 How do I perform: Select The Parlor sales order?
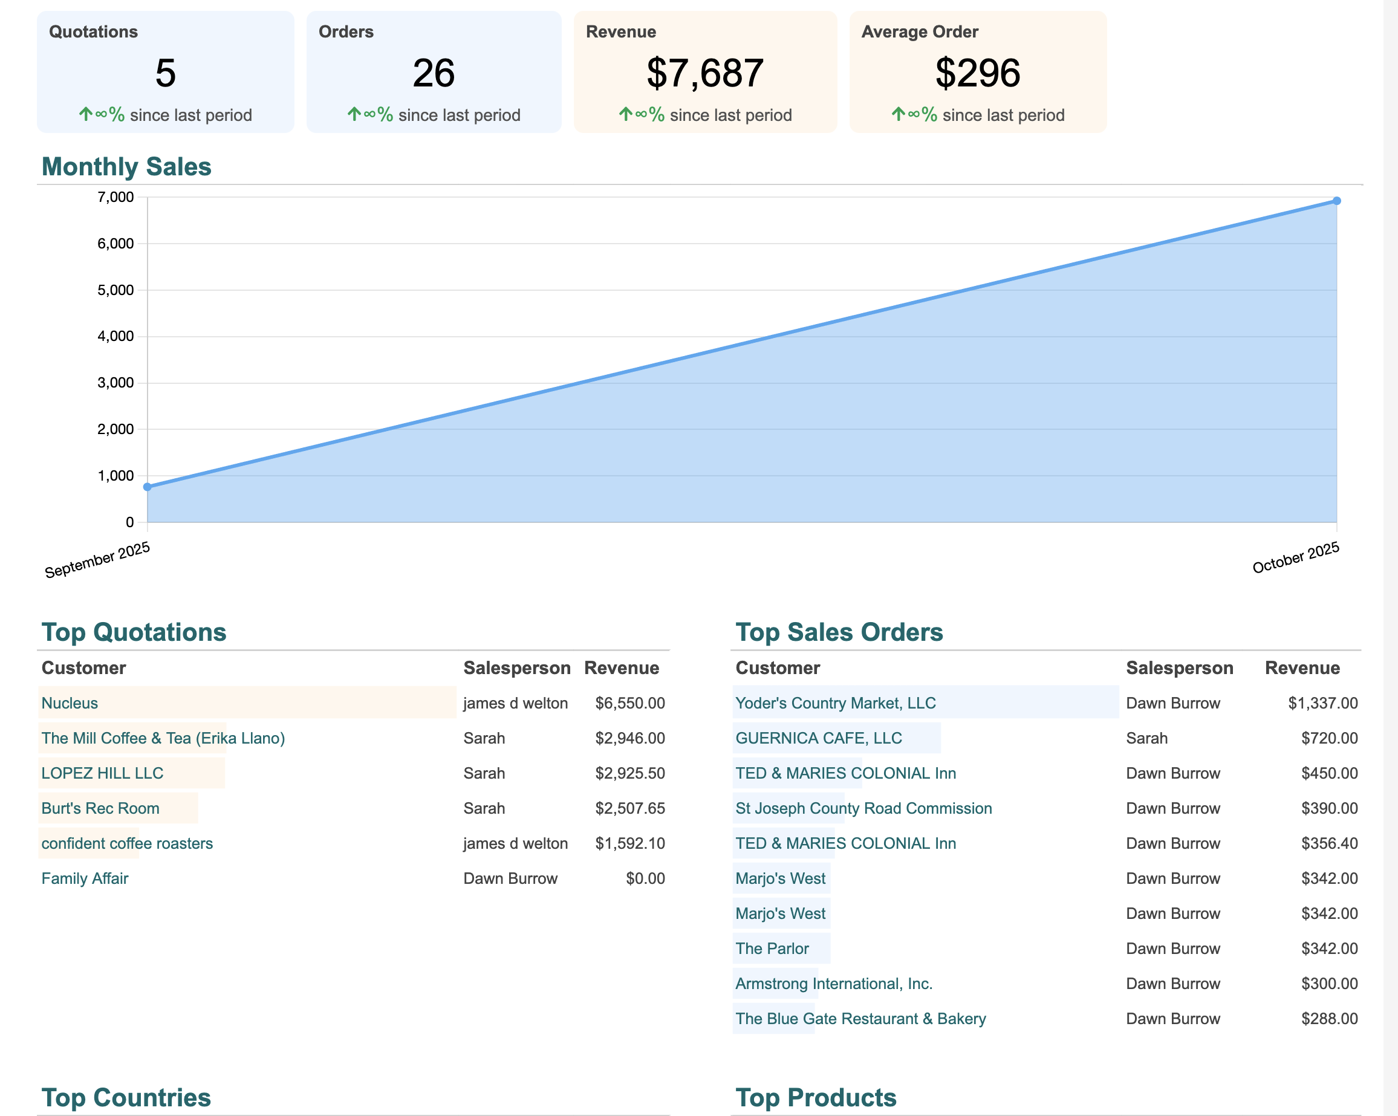point(772,948)
